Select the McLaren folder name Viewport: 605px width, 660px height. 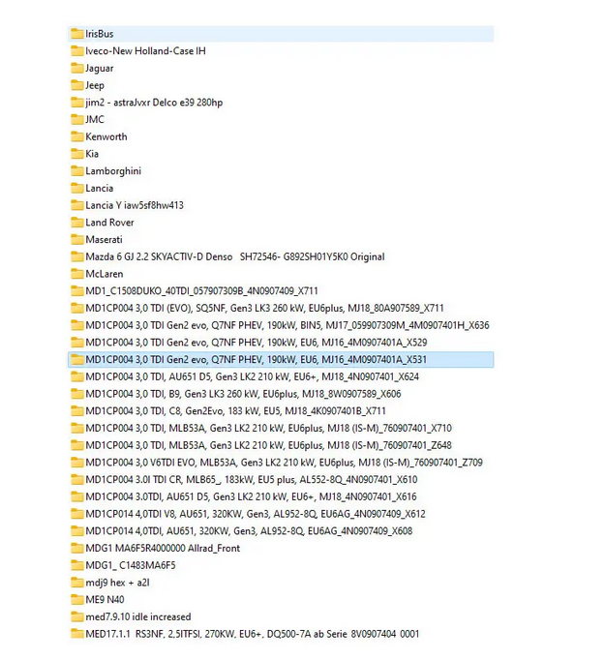click(105, 274)
